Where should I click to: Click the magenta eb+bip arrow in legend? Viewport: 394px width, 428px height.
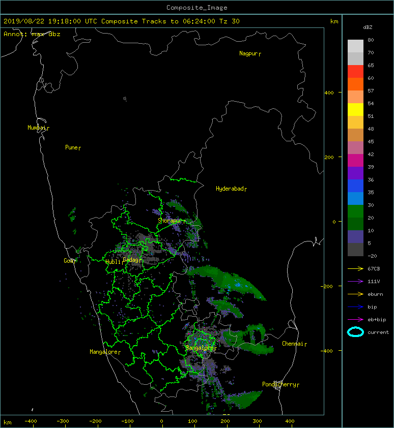355,319
